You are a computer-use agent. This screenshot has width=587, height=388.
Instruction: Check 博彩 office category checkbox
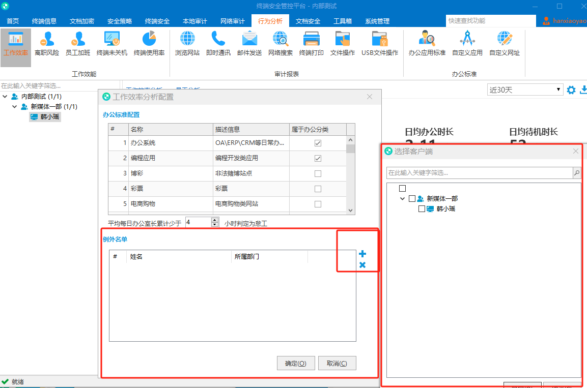pos(318,173)
